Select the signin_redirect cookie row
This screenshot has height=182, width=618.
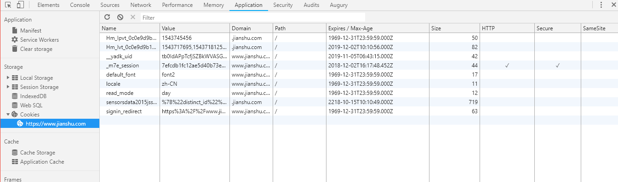click(x=359, y=111)
